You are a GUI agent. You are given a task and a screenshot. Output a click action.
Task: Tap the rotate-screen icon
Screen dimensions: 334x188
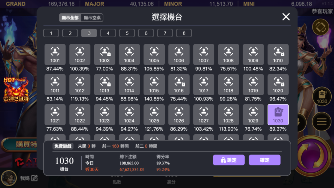(x=321, y=27)
